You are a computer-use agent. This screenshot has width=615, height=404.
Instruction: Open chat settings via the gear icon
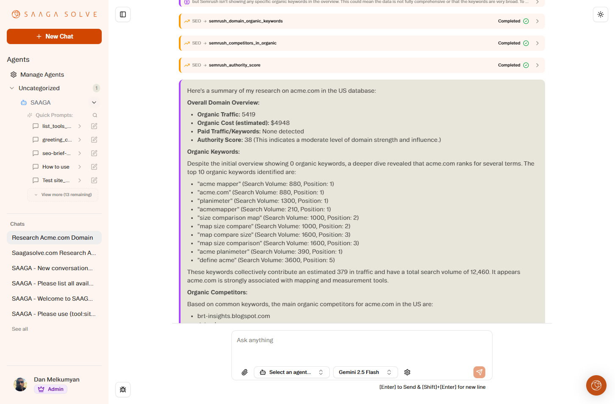(x=407, y=372)
